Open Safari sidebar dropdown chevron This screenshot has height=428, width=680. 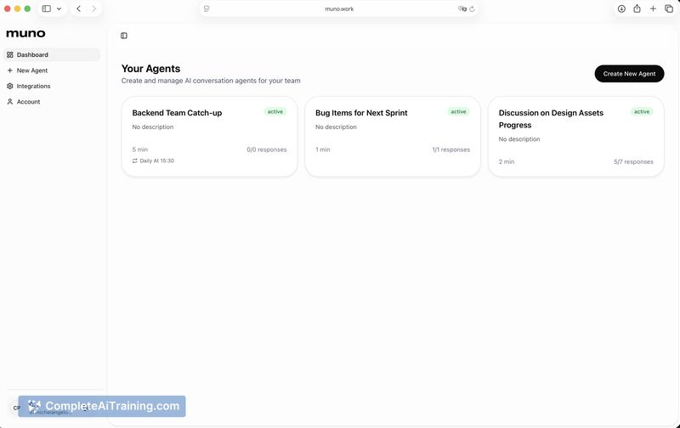point(59,8)
